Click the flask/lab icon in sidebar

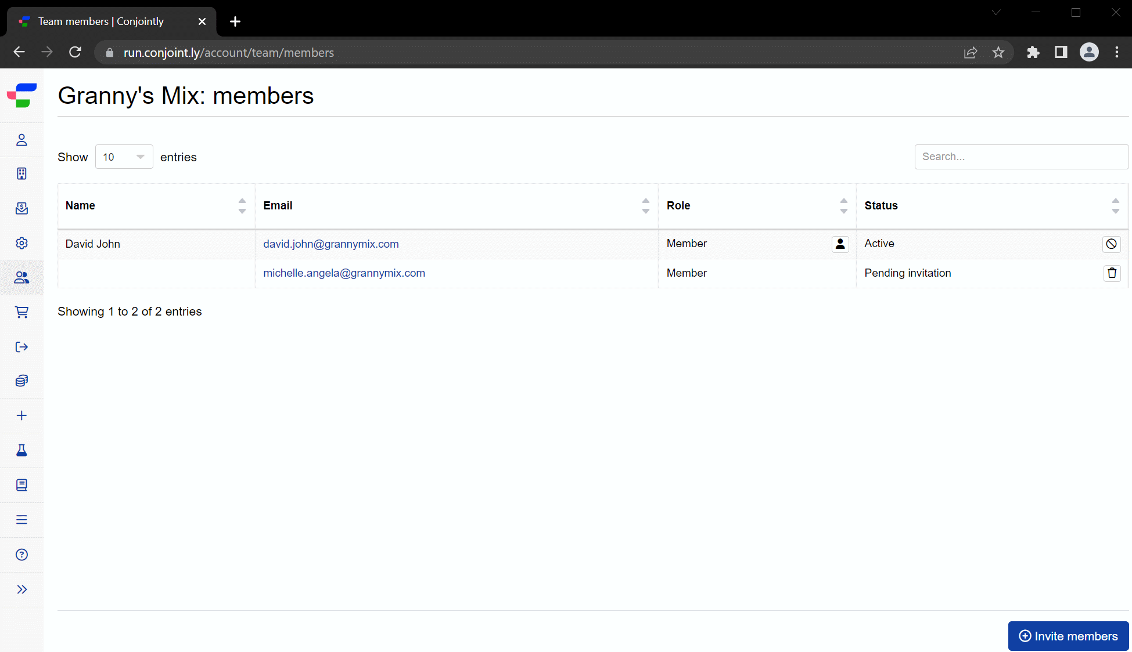(x=21, y=450)
